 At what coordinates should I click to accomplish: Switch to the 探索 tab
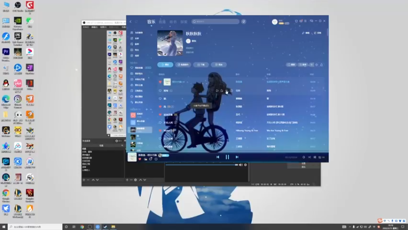[184, 22]
